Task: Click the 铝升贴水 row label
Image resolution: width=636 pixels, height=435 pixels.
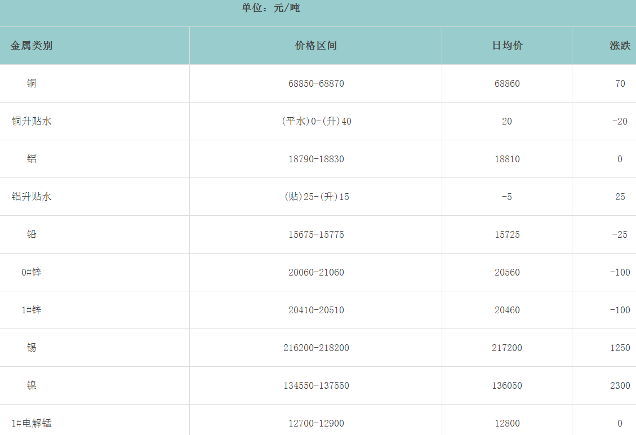Action: [32, 197]
